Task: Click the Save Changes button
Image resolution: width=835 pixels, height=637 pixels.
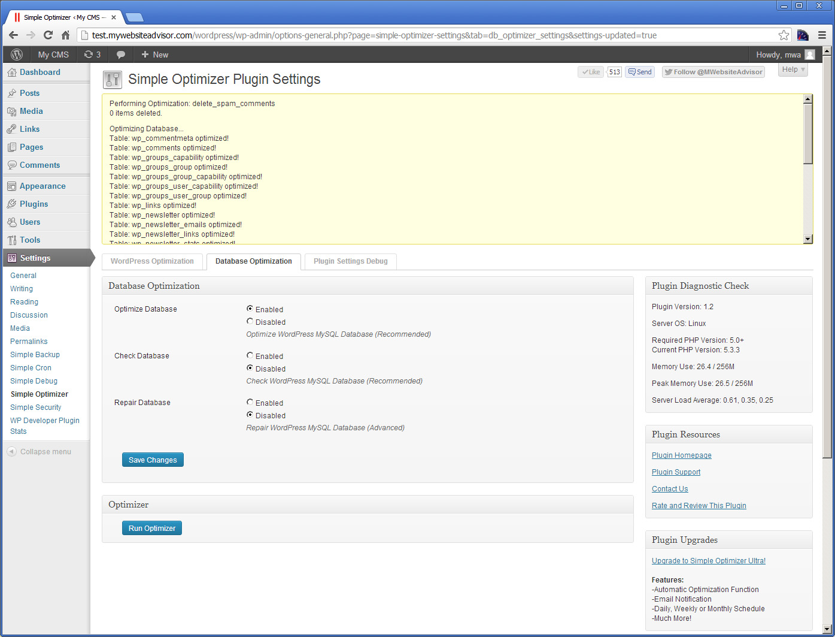Action: tap(153, 460)
